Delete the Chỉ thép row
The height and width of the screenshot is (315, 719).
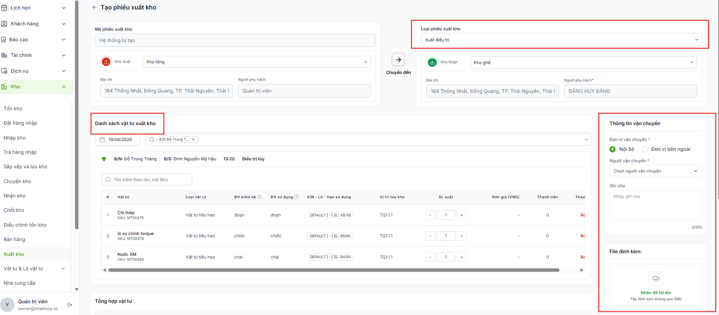(582, 215)
